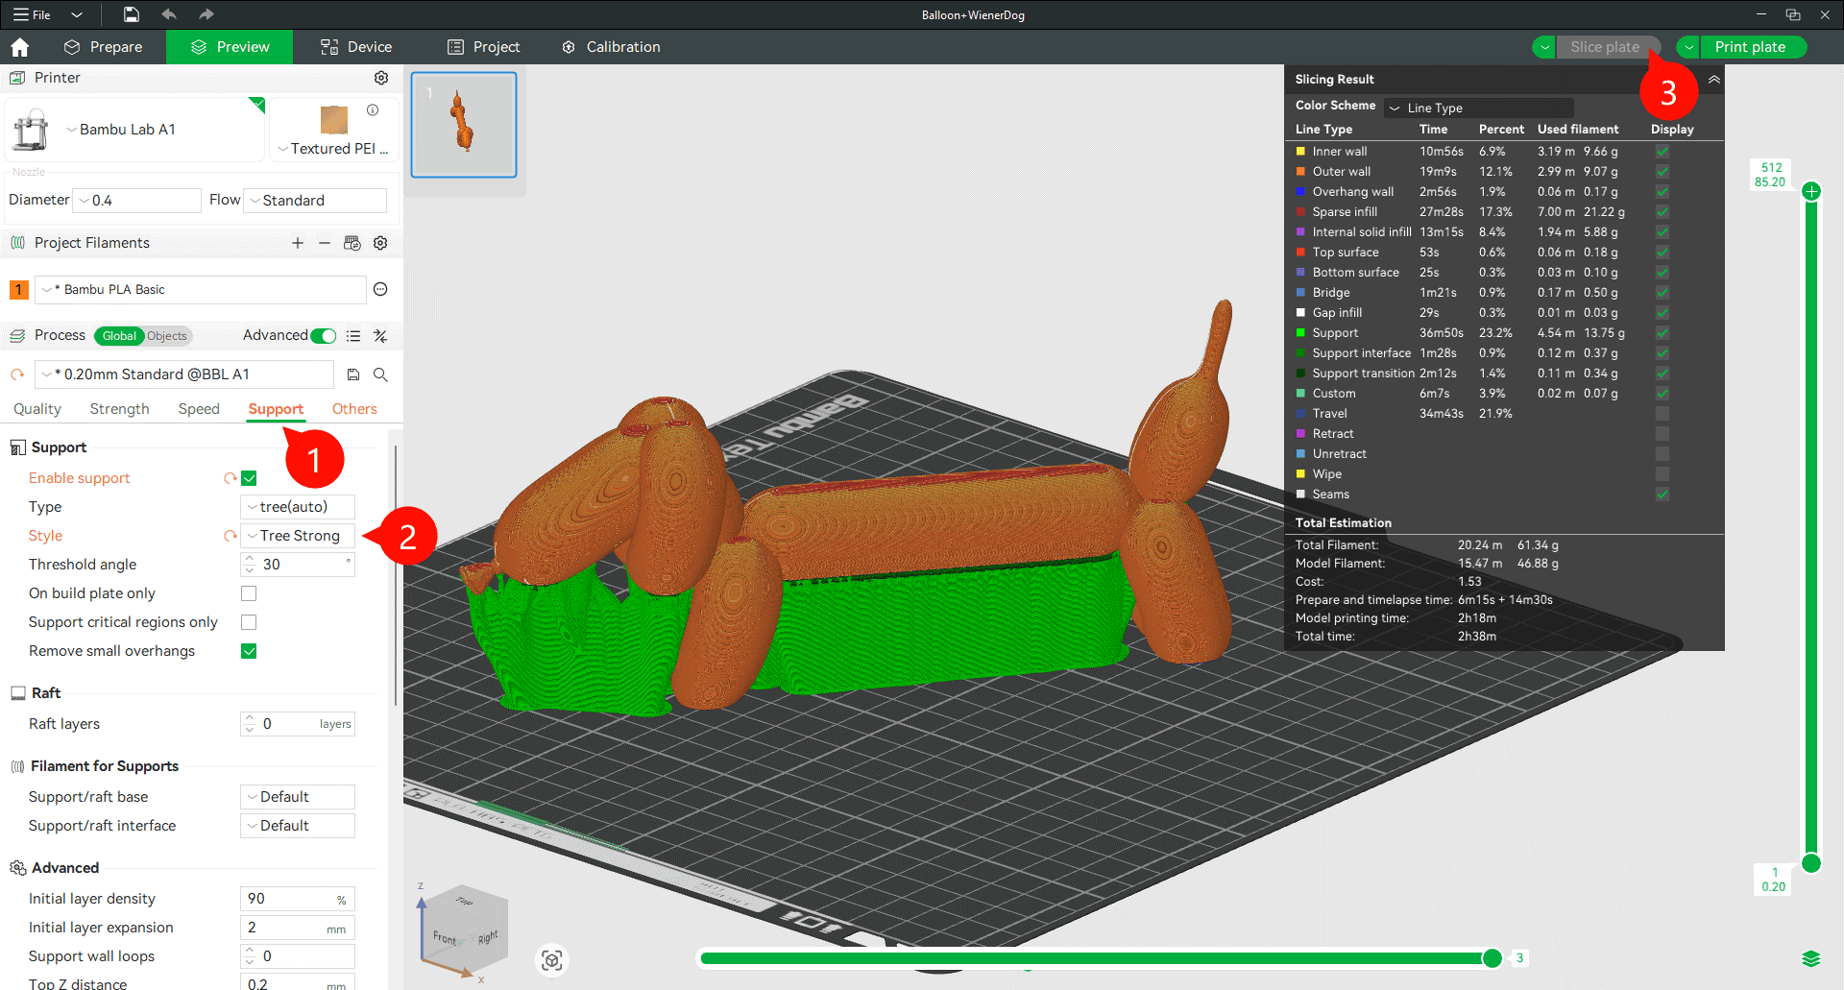Open the support Style dropdown
1844x990 pixels.
coord(298,536)
